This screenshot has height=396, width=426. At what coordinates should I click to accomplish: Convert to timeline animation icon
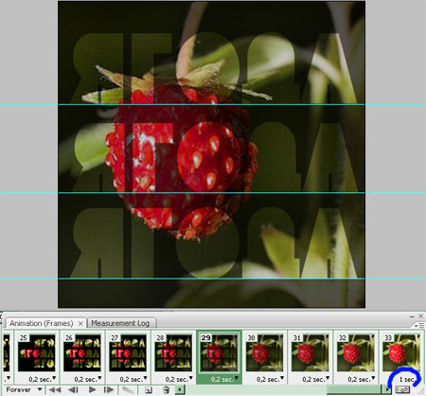click(x=402, y=389)
